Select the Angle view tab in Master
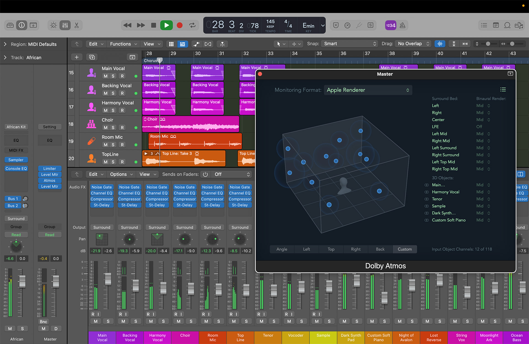 pyautogui.click(x=282, y=249)
